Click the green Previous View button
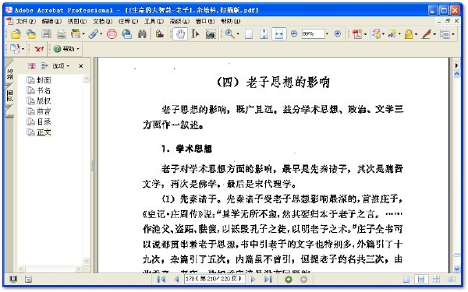This screenshot has height=292, width=468. click(x=289, y=280)
